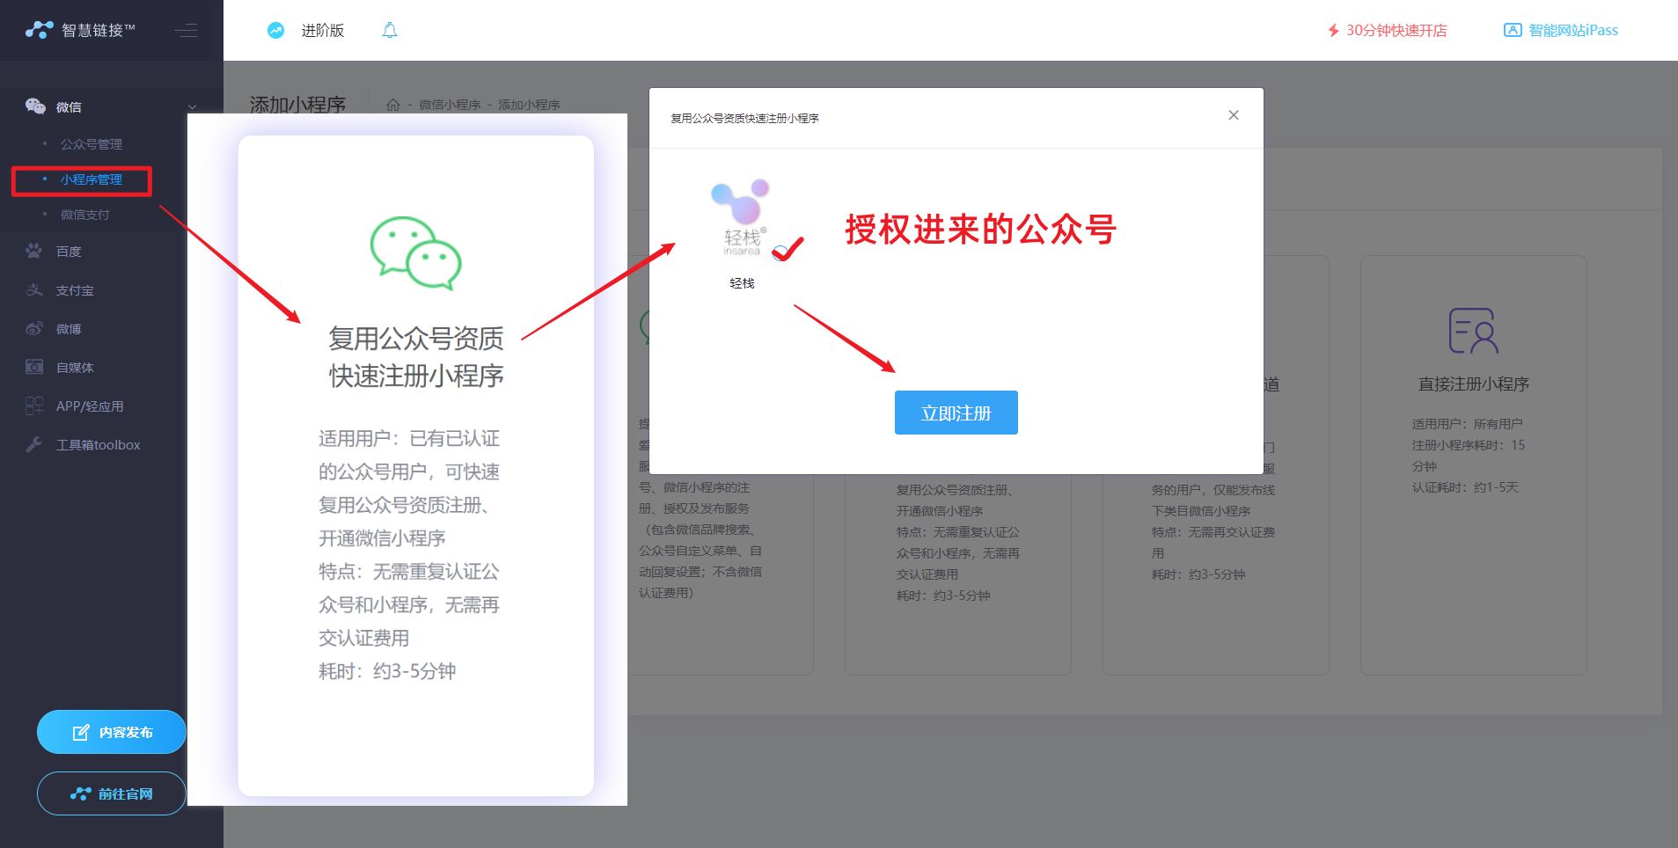Click the lightning icon beside 30分钟快速开店

coord(1333,31)
